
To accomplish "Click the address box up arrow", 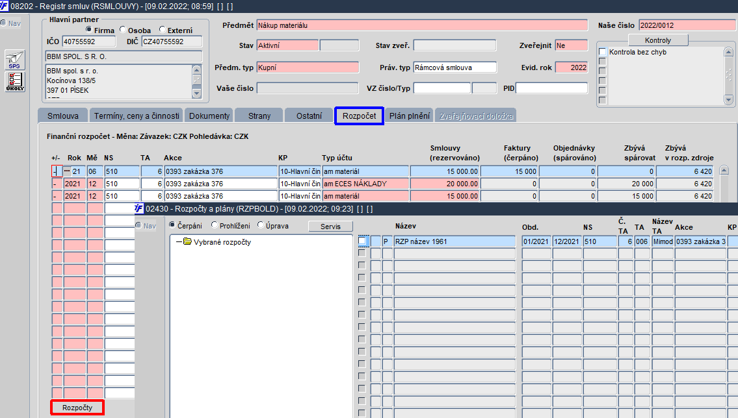I will tap(197, 70).
